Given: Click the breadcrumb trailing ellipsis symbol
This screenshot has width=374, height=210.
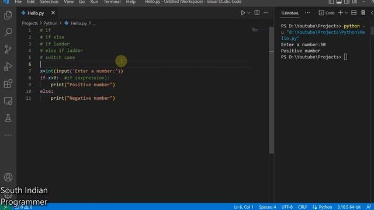Looking at the screenshot, I should click(x=94, y=23).
